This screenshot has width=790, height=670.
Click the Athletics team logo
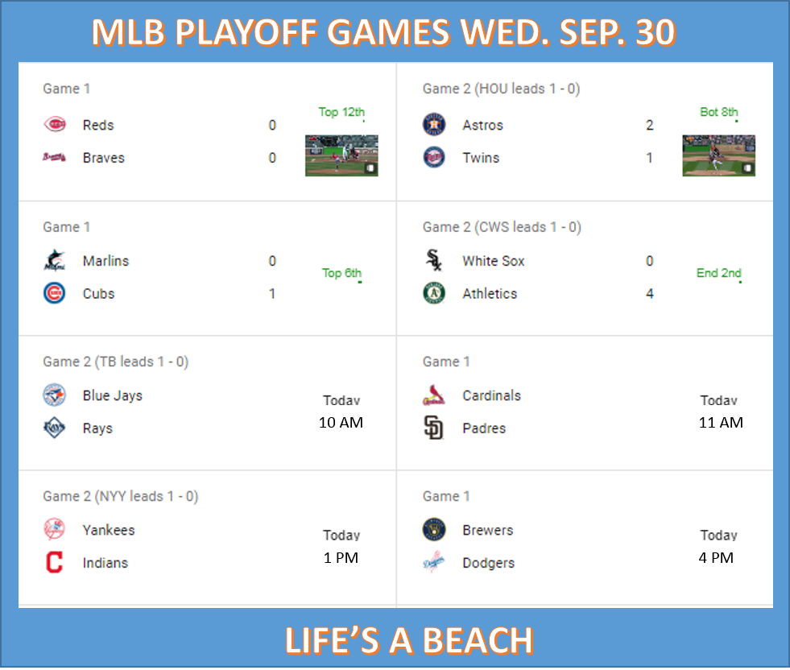(x=434, y=293)
